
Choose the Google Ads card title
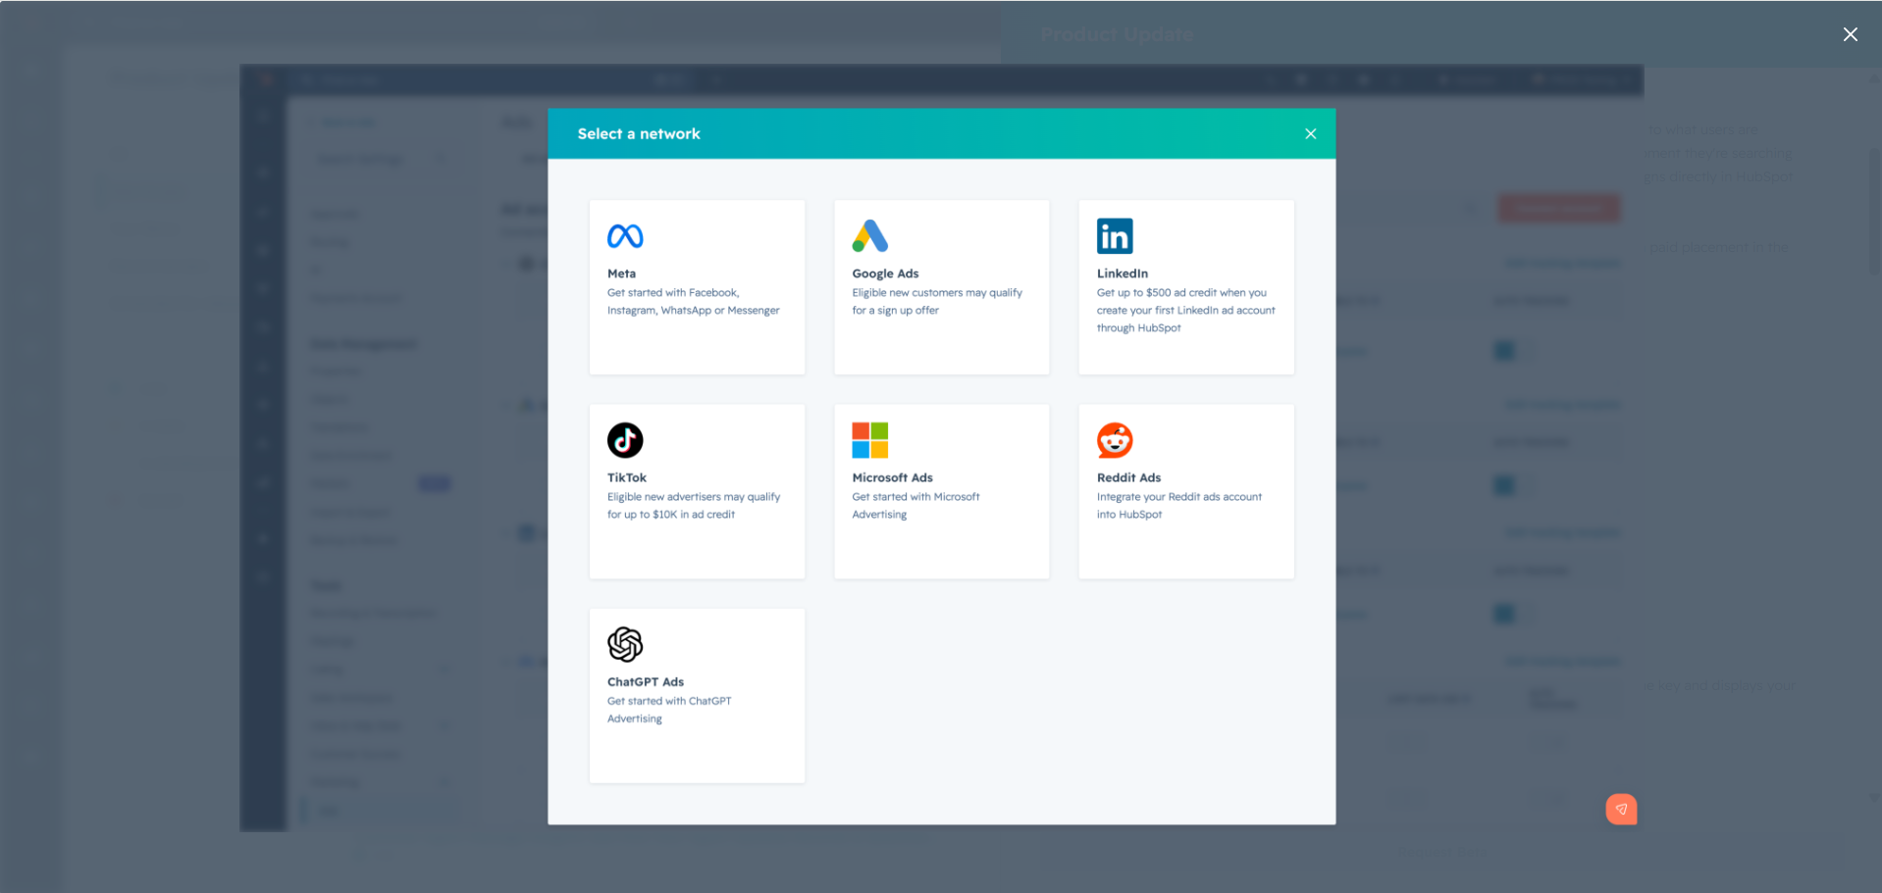[x=885, y=273]
